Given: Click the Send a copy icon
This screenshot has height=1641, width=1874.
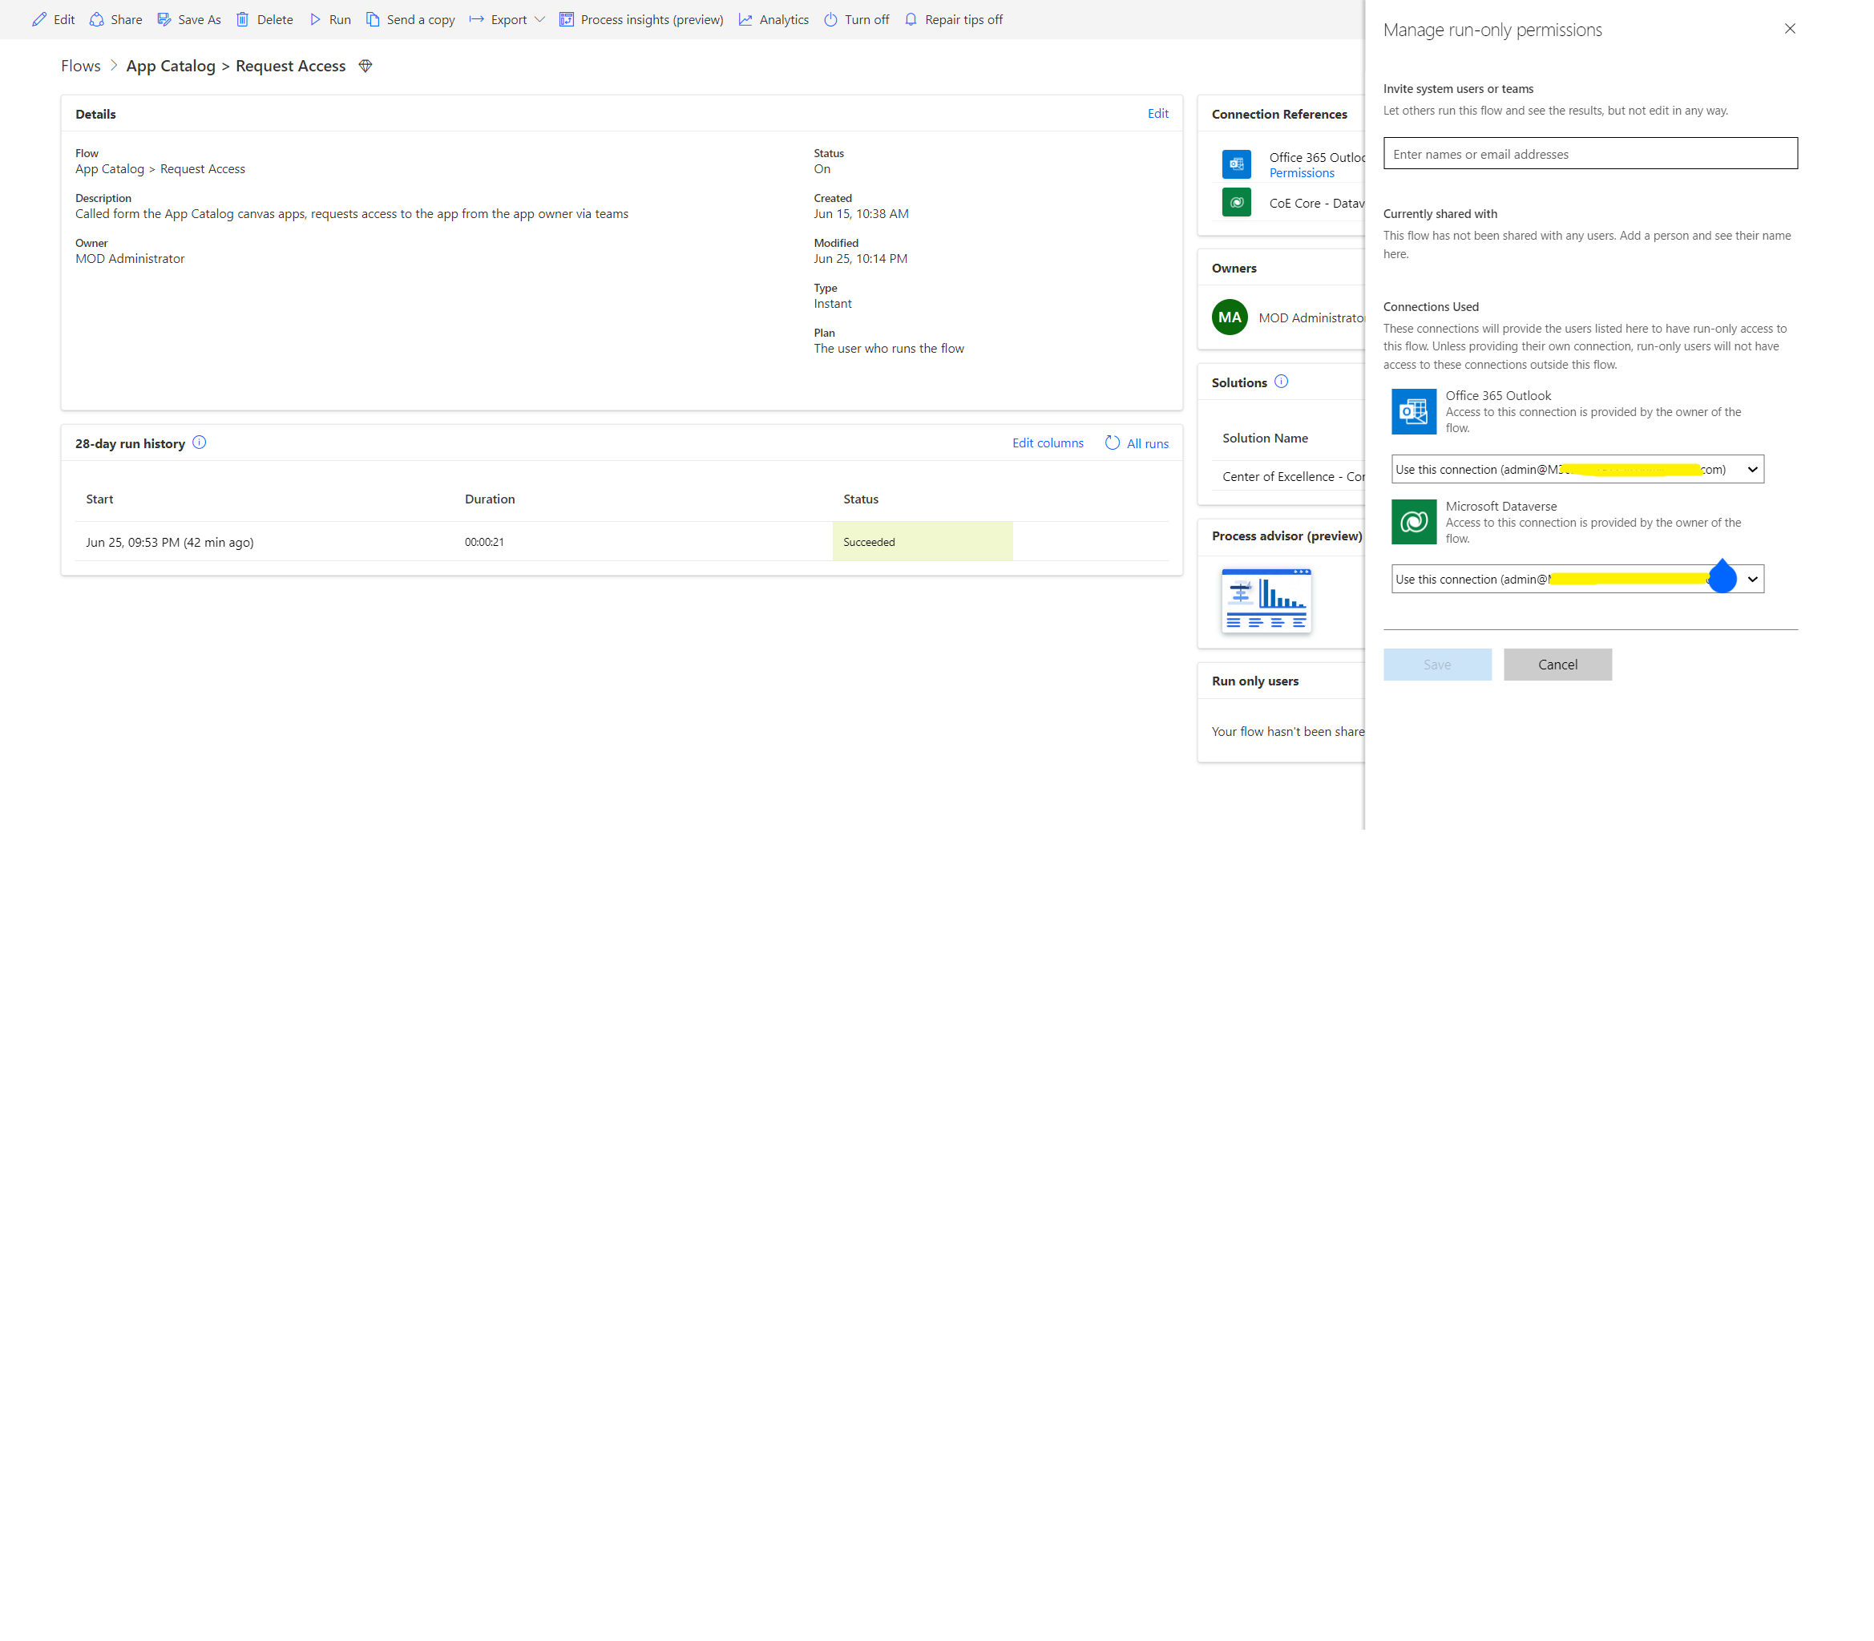Looking at the screenshot, I should 372,19.
